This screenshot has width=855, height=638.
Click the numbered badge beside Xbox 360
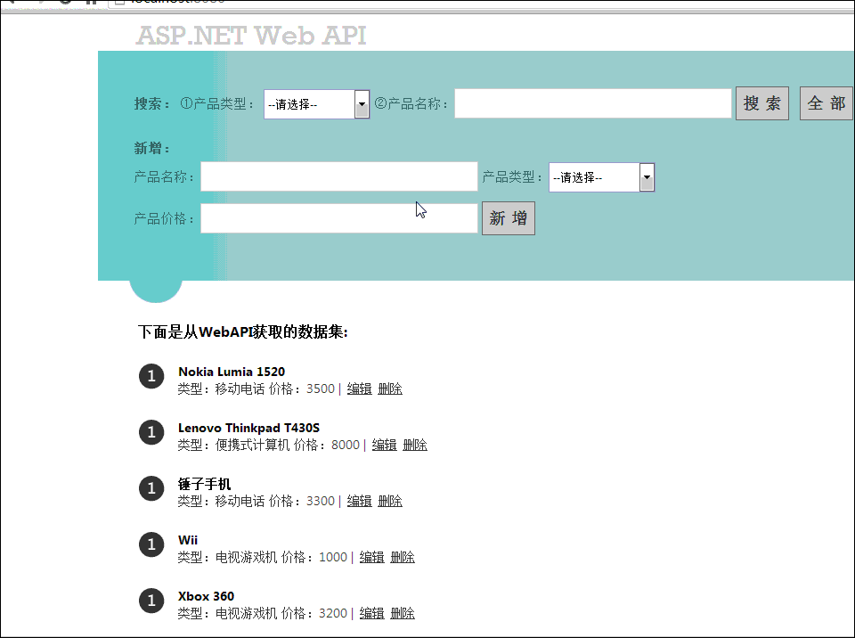coord(151,601)
